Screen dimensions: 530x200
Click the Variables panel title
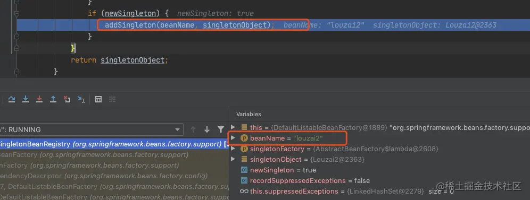click(249, 114)
